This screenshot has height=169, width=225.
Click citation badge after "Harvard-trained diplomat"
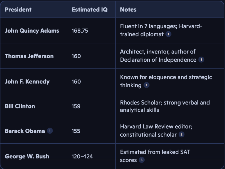coord(168,34)
